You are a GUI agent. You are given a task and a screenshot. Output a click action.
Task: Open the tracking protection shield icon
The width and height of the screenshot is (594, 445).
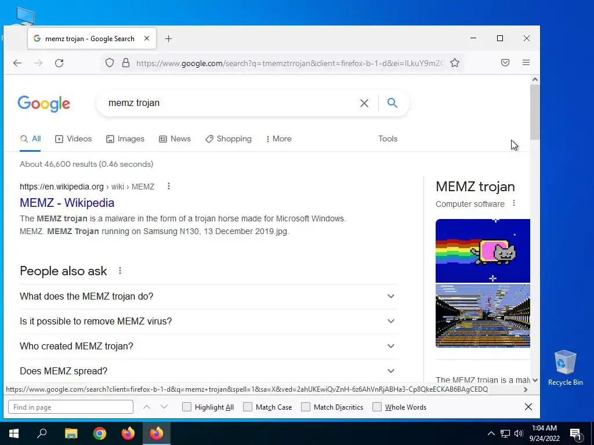coord(110,63)
